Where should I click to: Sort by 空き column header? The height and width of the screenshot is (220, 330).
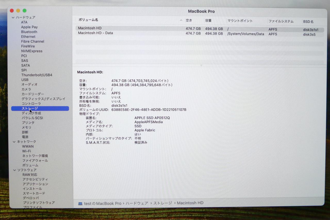189,21
